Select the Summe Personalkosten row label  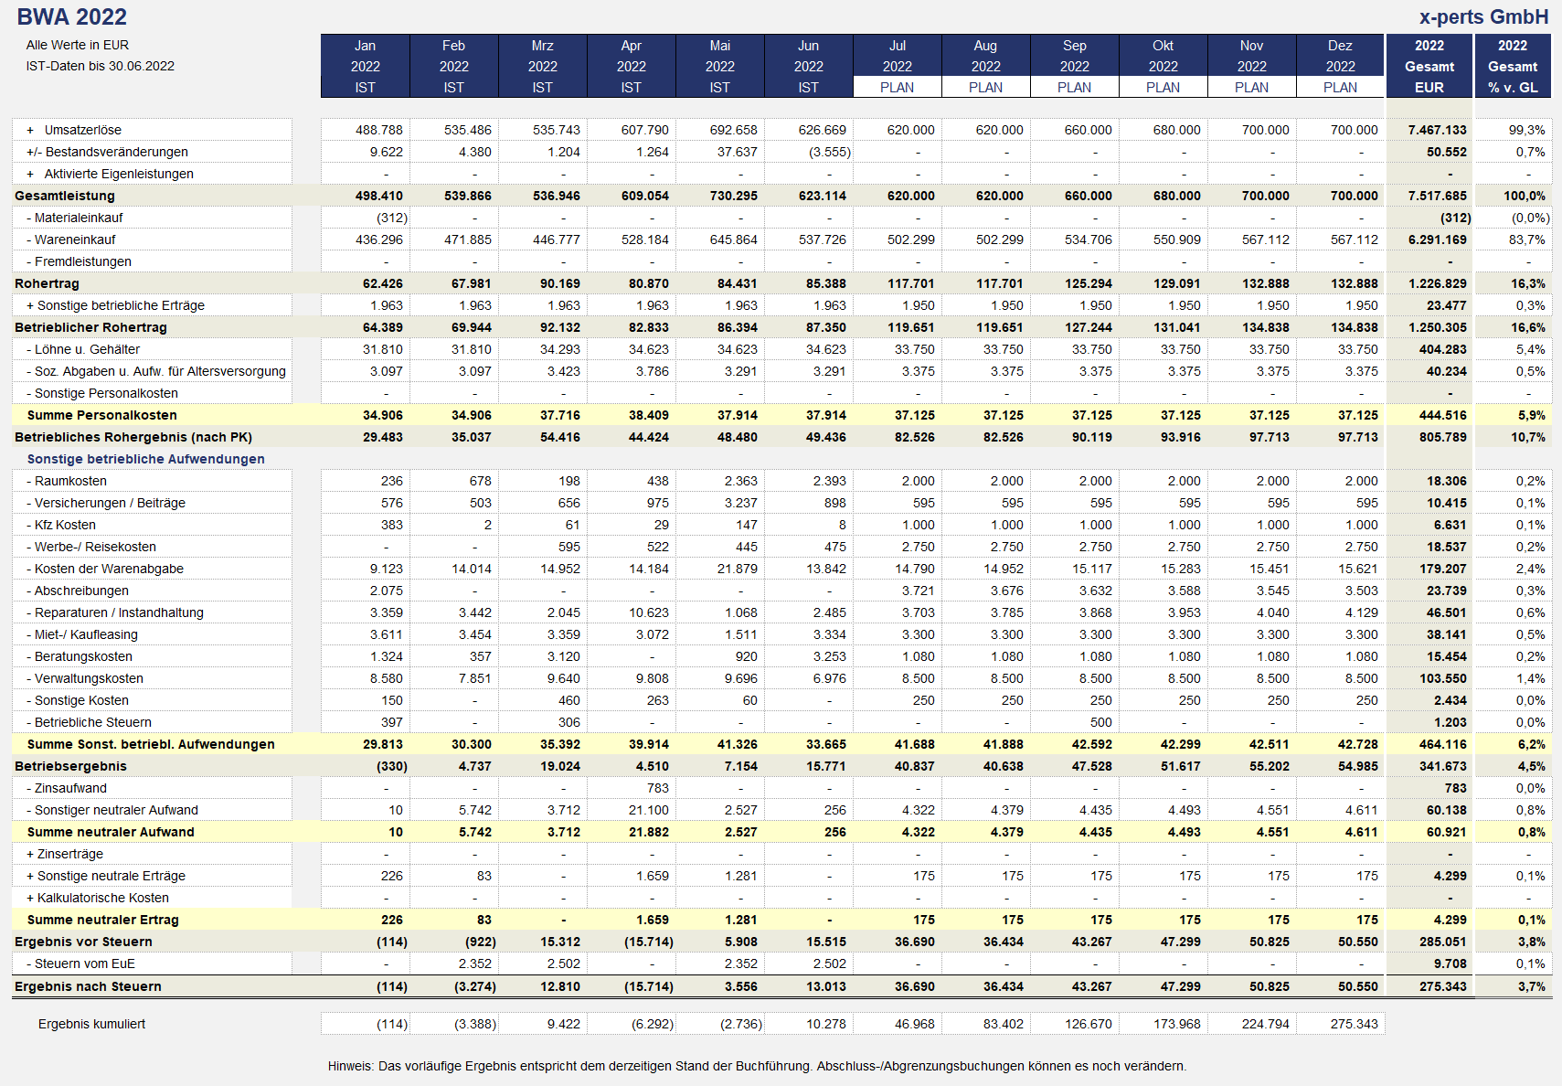102,415
